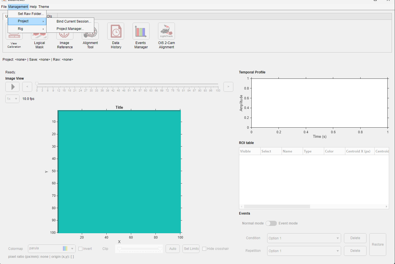
Task: Click the Color column header
Action: coord(334,151)
